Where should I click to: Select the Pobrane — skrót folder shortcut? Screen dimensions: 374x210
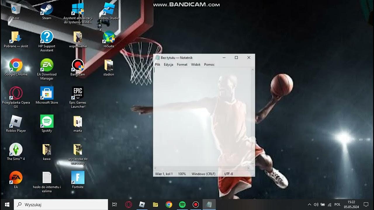[16, 39]
